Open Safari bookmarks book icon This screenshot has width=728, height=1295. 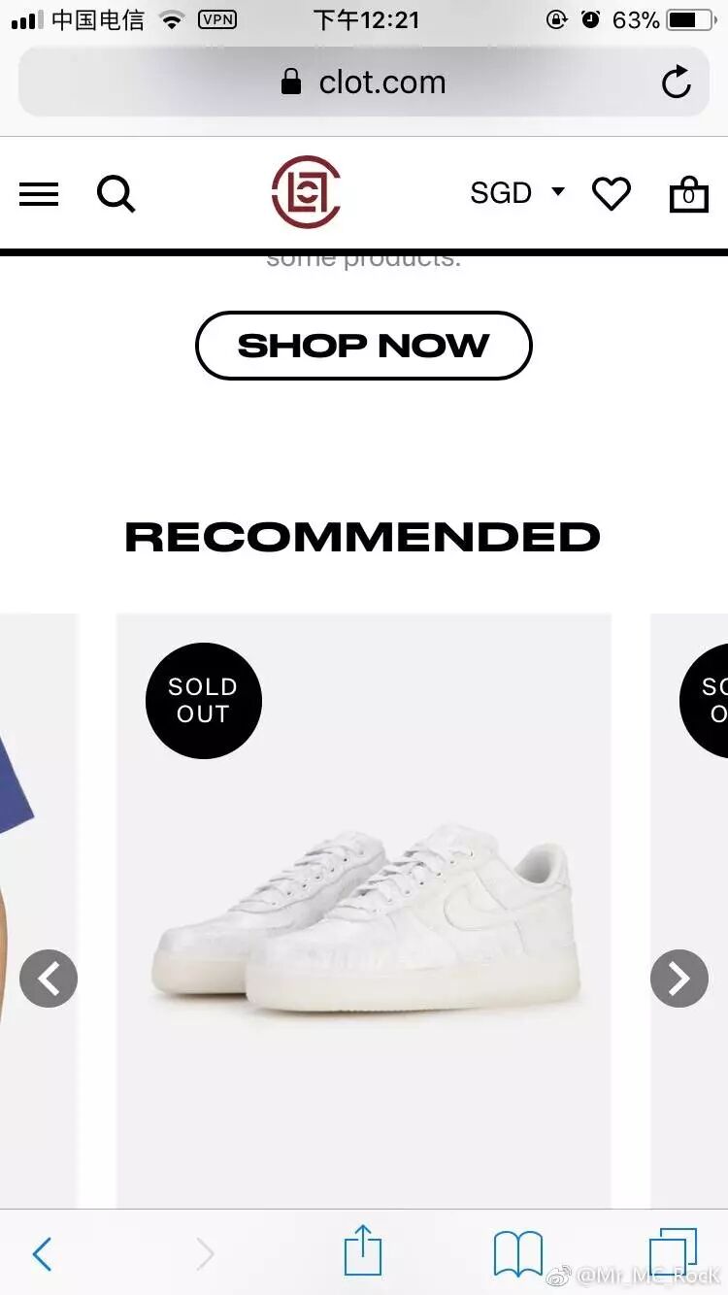[518, 1253]
